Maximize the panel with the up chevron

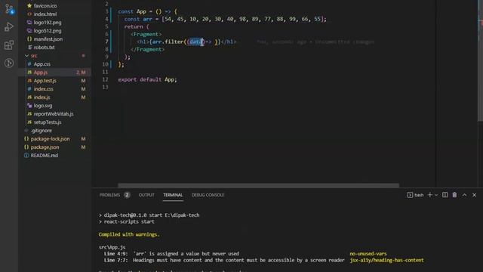pos(464,195)
